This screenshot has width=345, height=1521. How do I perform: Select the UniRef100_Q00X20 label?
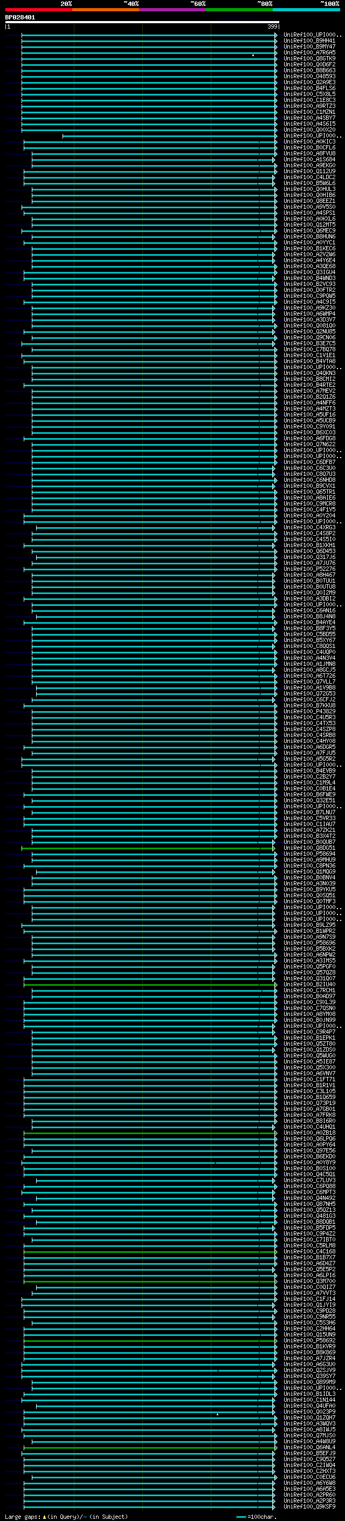click(309, 130)
